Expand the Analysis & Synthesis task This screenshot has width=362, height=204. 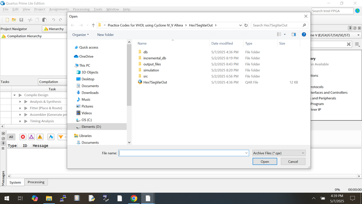pyautogui.click(x=20, y=102)
